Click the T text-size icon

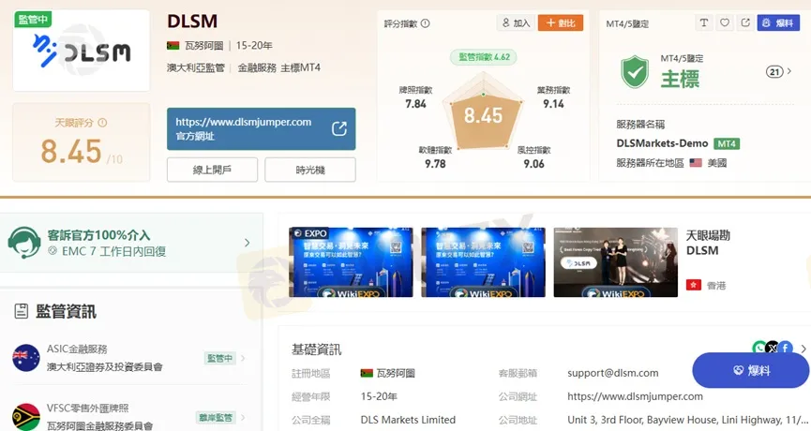(x=704, y=22)
